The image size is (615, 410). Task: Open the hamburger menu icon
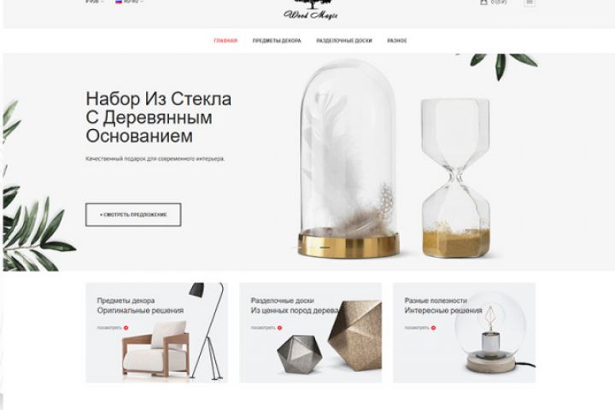point(530,3)
